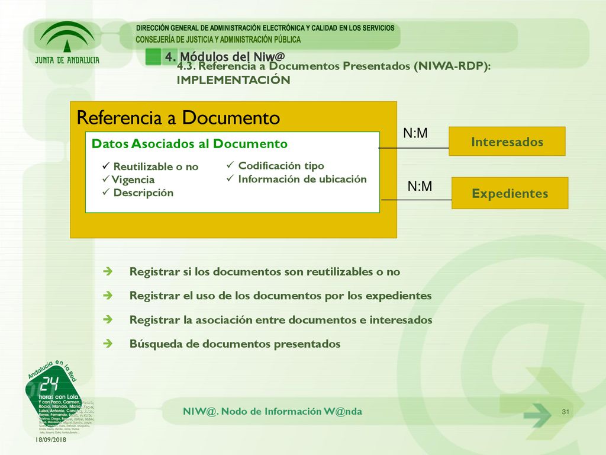Viewport: 606px width, 455px height.
Task: Click the header 'DIRECCIÓN GENERAL DE ADMINISTRACIÓN ELECTRÓNICA' line
Action: pos(265,28)
